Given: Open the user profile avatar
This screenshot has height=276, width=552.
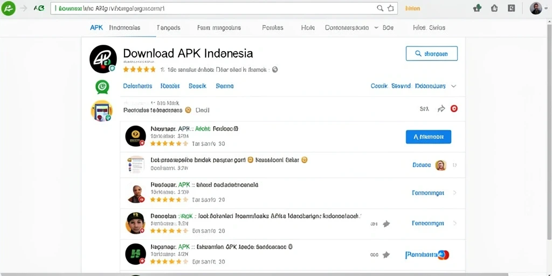Looking at the screenshot, I should (x=536, y=9).
